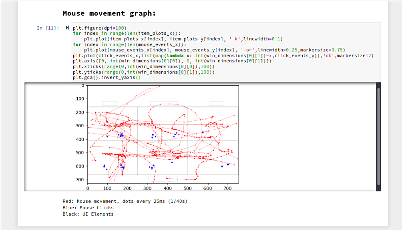Run cell 11 using the run icon

pos(67,28)
